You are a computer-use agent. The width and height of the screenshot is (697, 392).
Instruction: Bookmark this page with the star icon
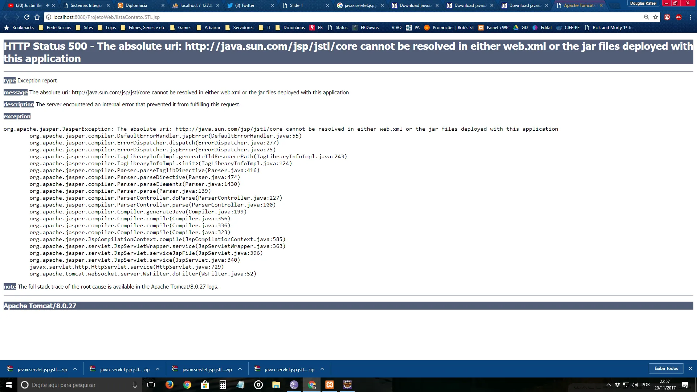click(x=656, y=17)
